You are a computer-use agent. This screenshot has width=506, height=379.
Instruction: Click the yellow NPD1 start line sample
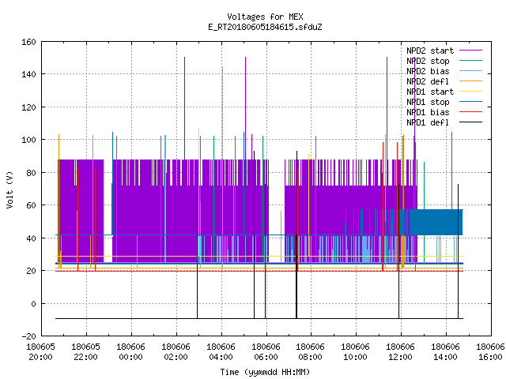tap(470, 92)
